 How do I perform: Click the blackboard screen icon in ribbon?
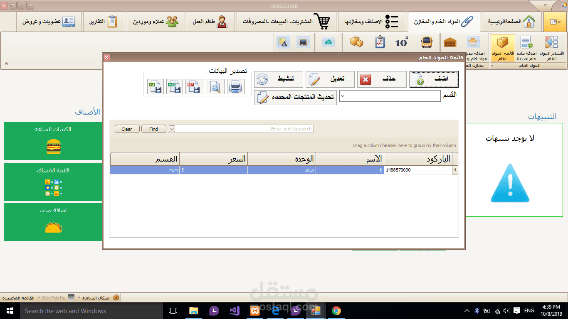303,42
